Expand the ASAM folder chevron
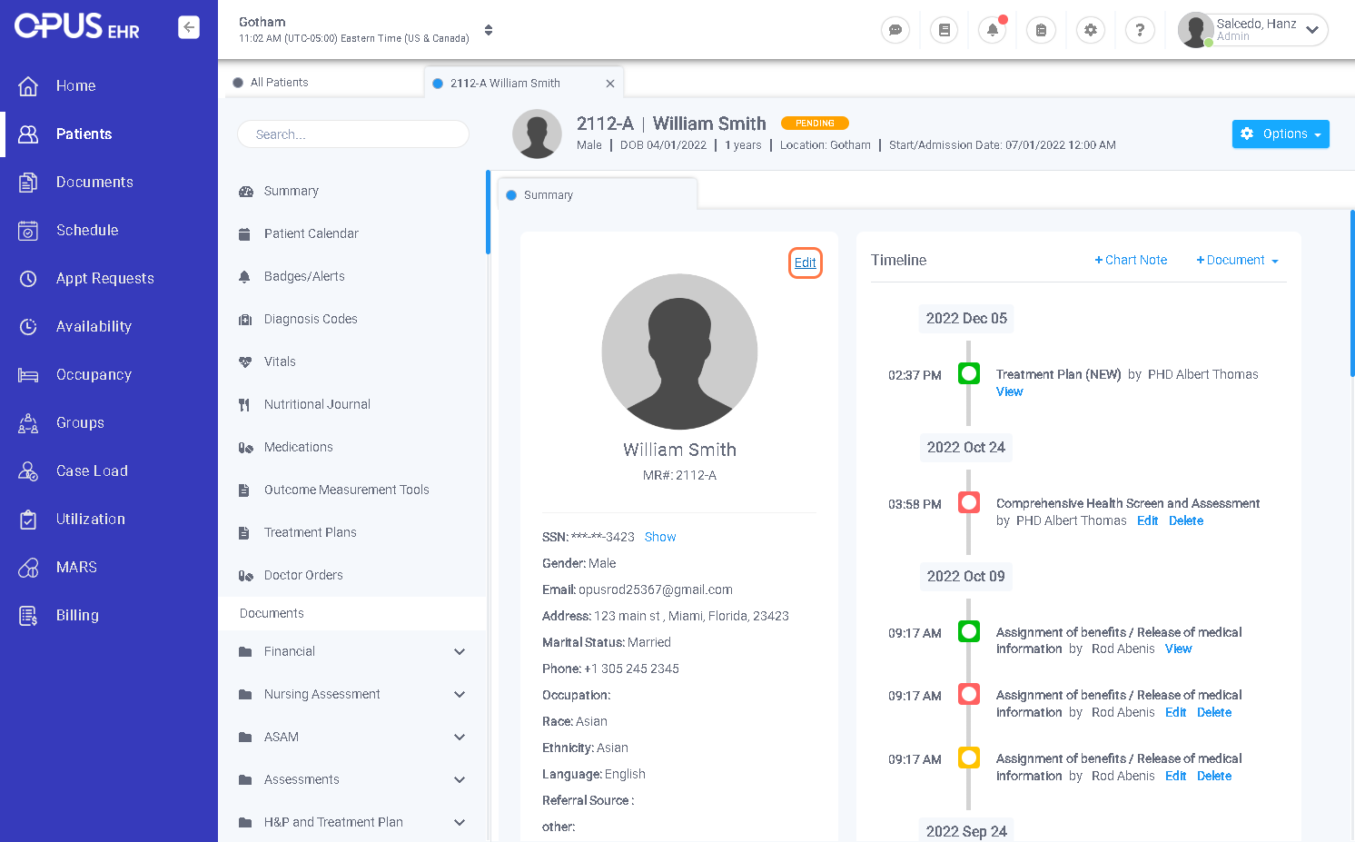The height and width of the screenshot is (842, 1355). 460,737
